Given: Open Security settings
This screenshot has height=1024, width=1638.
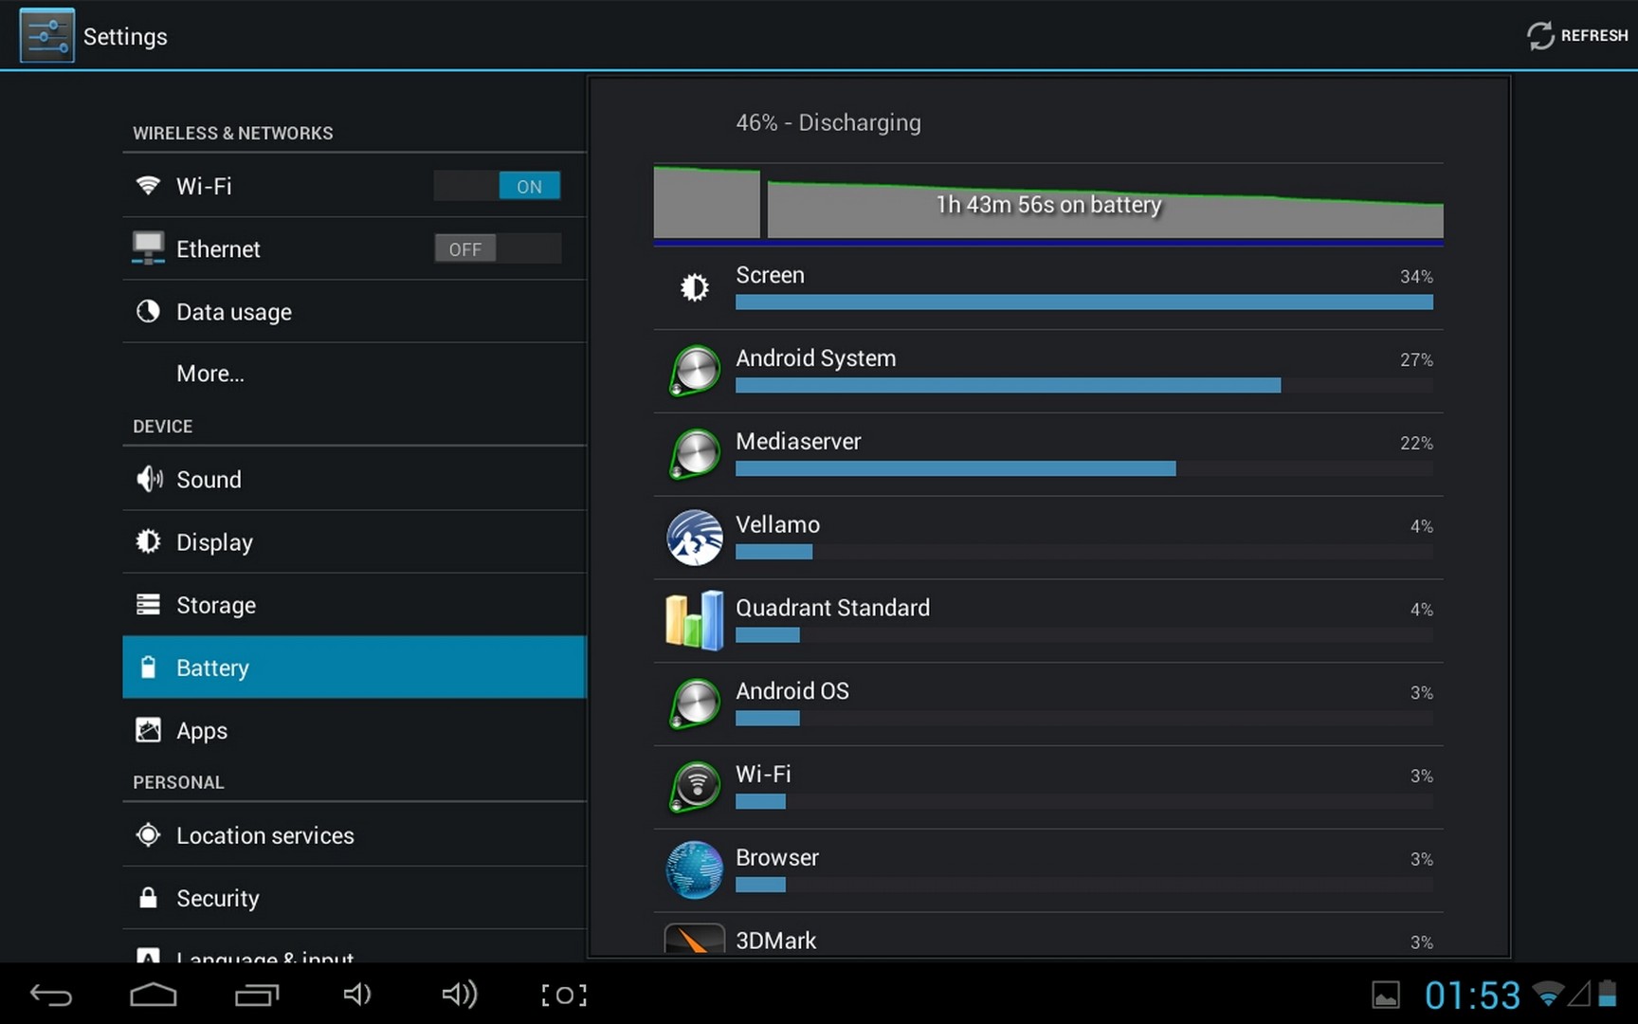Looking at the screenshot, I should [x=355, y=897].
